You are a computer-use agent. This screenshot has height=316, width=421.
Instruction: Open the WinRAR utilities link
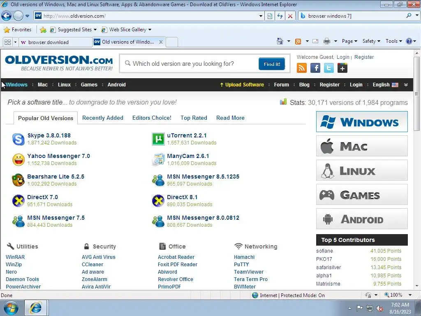coord(15,257)
